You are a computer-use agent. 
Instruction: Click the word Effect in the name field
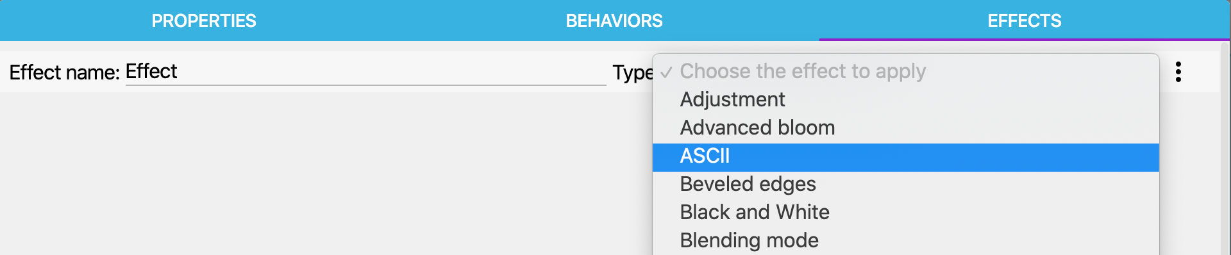[151, 71]
